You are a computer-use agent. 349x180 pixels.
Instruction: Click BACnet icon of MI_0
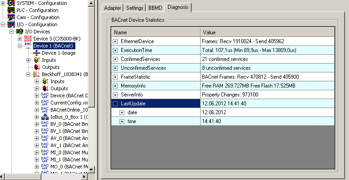45,152
